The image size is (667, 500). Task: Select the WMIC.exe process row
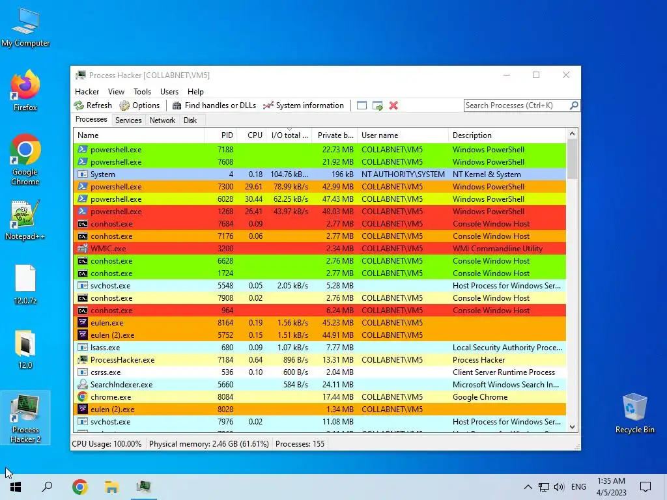319,249
